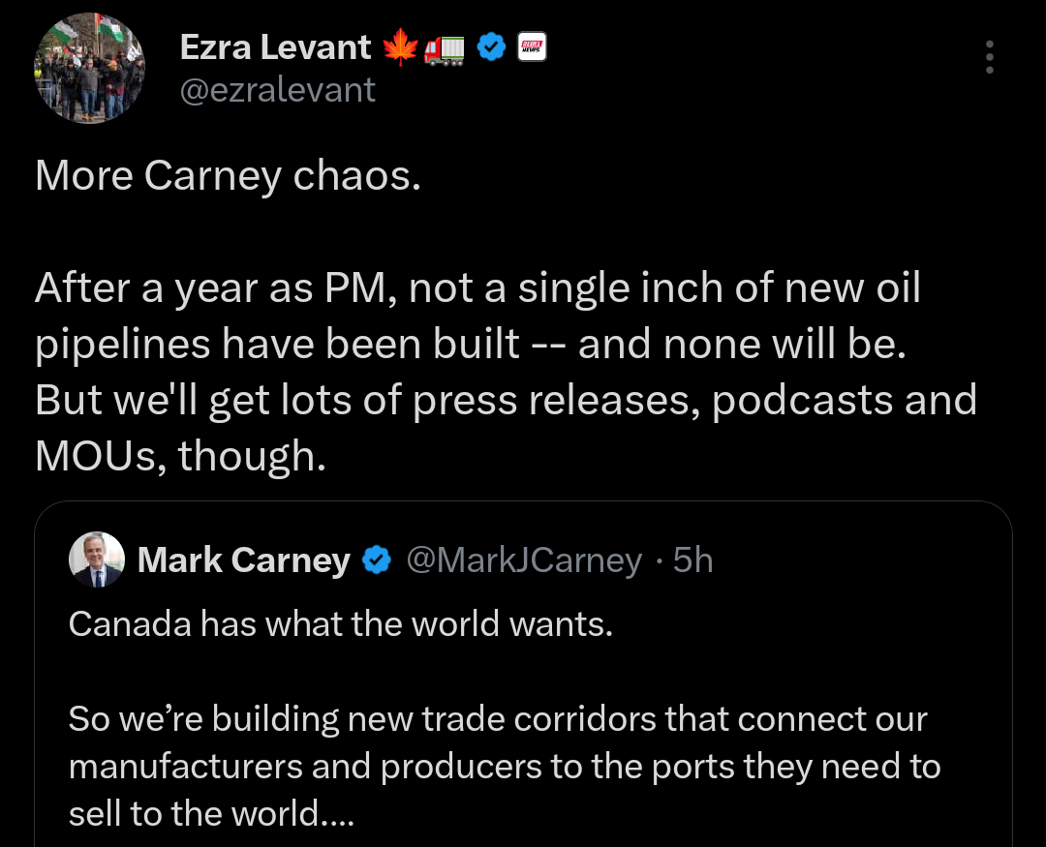
Task: Click the 5h timestamp on quoted post
Action: coord(692,560)
